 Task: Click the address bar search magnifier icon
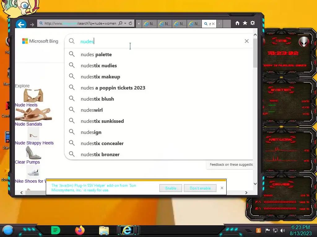[120, 23]
